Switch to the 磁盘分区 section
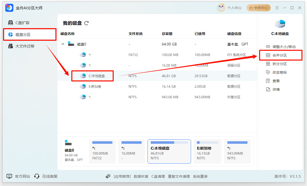The height and width of the screenshot is (186, 307). click(22, 34)
